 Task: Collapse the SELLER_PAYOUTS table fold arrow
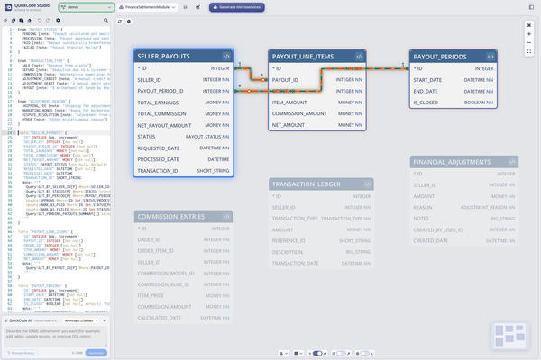pos(14,133)
